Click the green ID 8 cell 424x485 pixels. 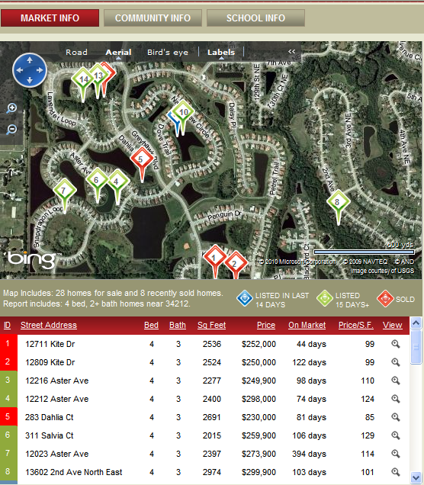point(8,471)
